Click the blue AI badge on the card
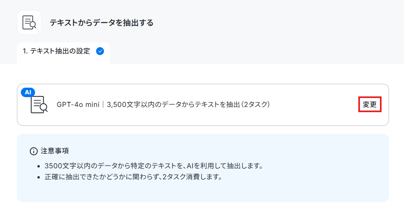Screen dimensions: 404x219 (28, 92)
